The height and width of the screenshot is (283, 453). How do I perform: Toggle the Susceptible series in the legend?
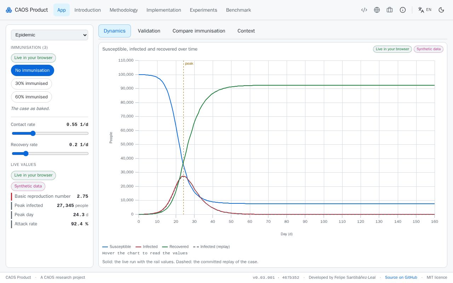pos(116,247)
